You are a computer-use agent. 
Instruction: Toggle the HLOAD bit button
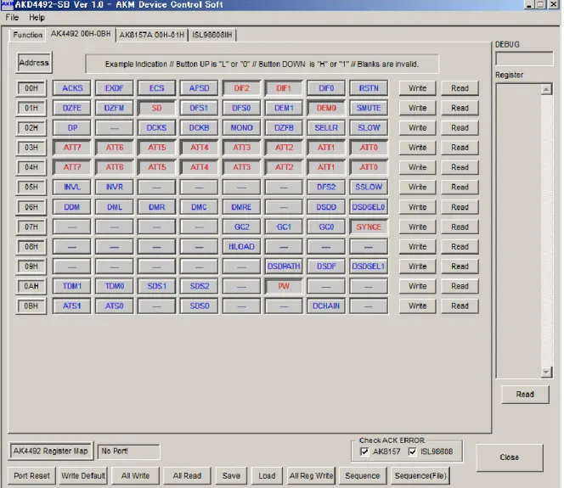point(241,246)
